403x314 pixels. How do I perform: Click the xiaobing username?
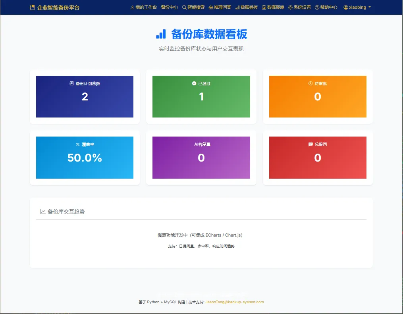357,7
